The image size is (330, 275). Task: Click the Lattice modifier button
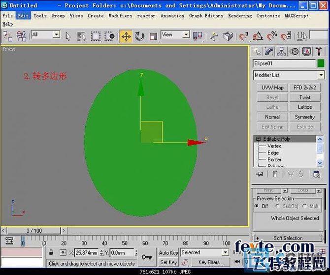[x=305, y=107]
